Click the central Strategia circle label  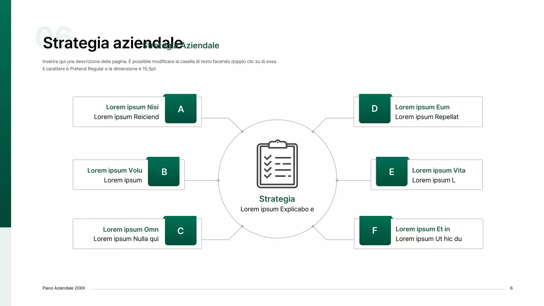277,199
